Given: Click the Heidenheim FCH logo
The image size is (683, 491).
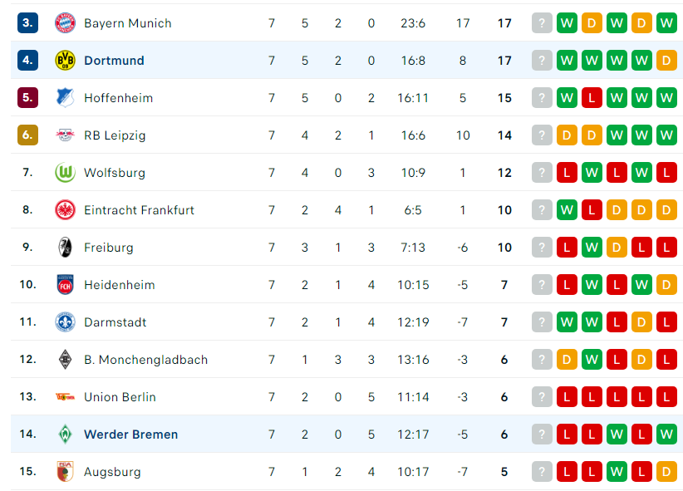Looking at the screenshot, I should click(x=65, y=285).
